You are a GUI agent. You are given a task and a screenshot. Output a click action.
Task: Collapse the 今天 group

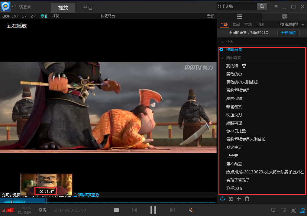click(x=222, y=41)
